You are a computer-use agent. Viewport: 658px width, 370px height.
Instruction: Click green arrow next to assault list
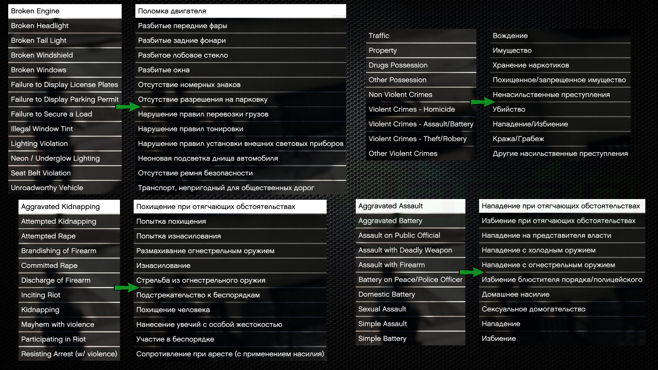[x=472, y=272]
